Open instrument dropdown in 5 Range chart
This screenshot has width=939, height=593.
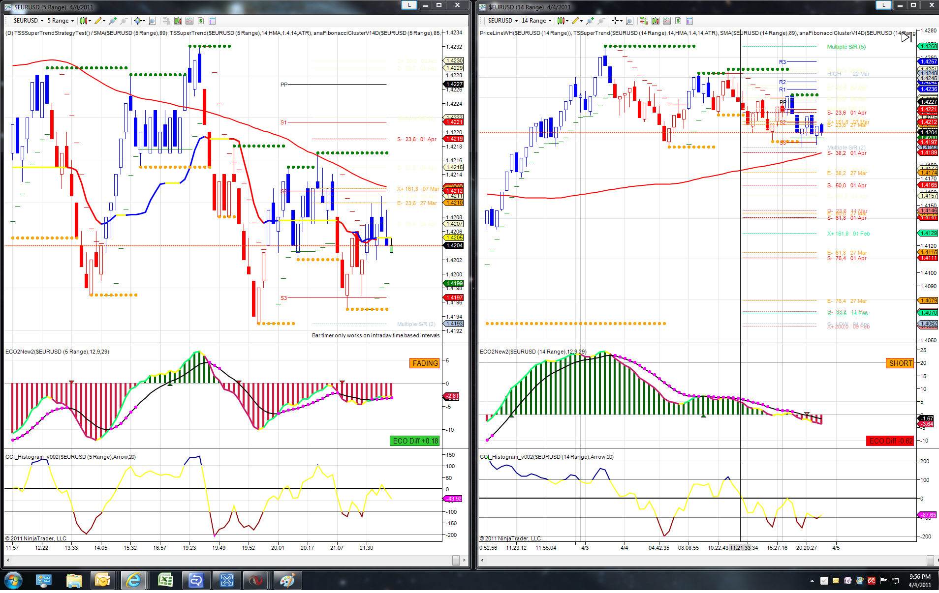coord(28,21)
